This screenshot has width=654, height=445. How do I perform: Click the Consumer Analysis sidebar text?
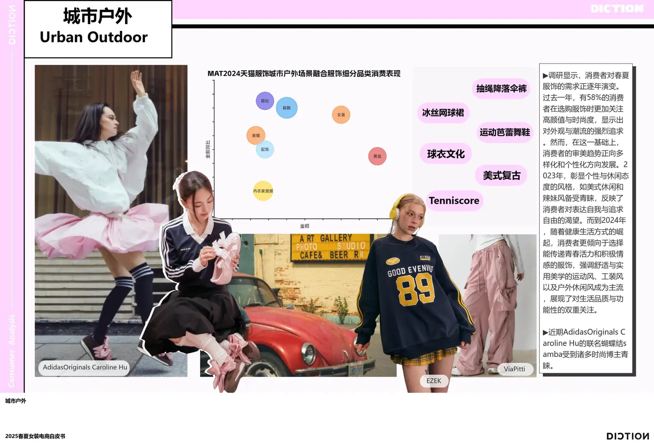[x=12, y=350]
